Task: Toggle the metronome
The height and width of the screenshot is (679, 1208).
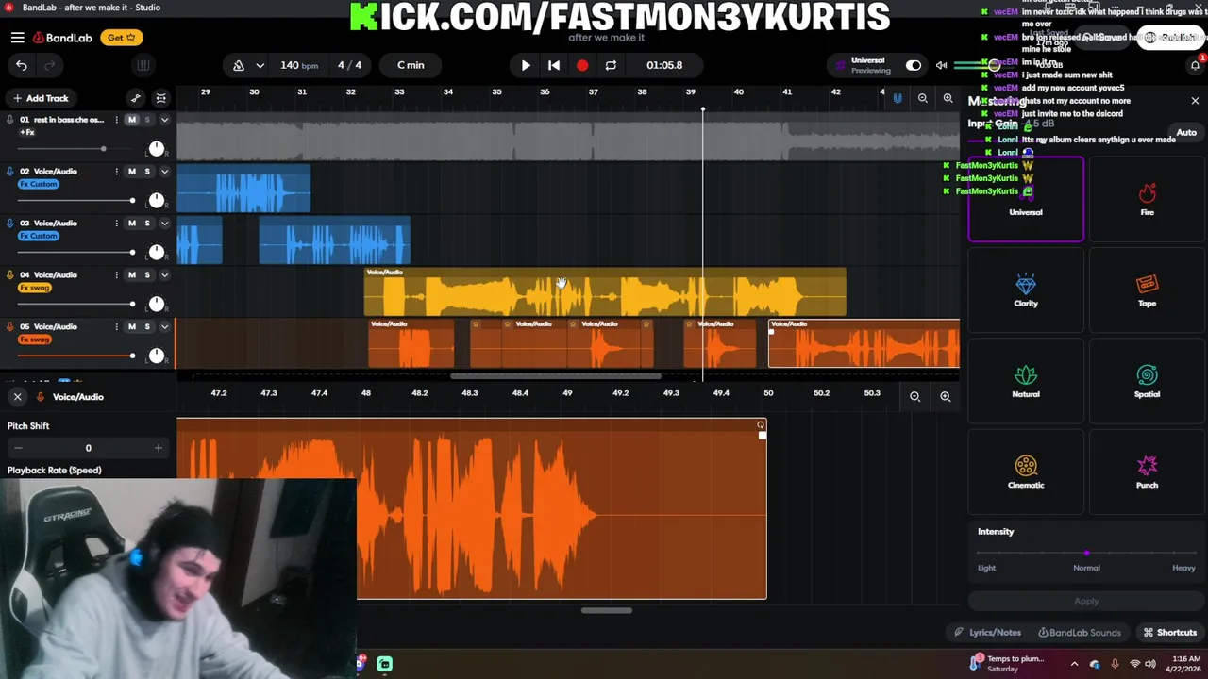Action: (x=239, y=65)
